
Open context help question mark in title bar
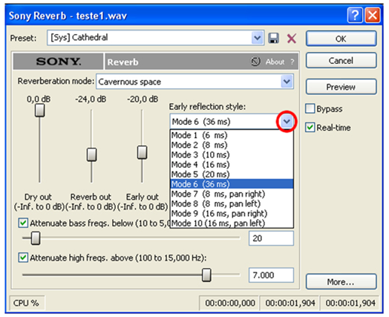(355, 16)
